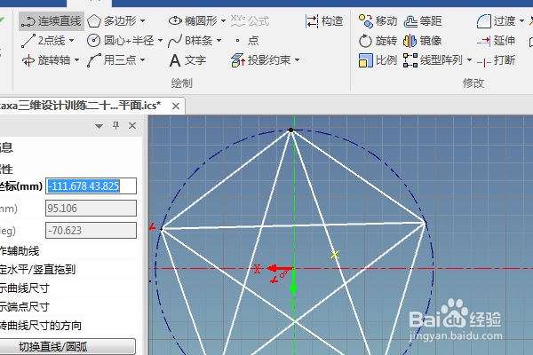Screen dimensions: 533x355
Task: Close the properties side panel
Action: tap(132, 126)
